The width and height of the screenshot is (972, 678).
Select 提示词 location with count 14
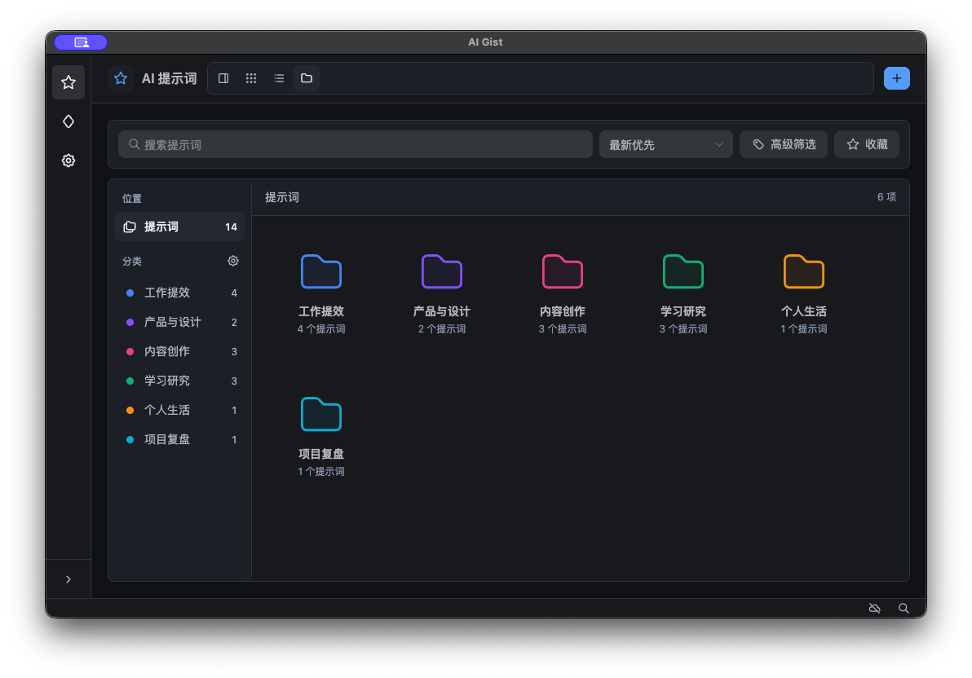[179, 227]
